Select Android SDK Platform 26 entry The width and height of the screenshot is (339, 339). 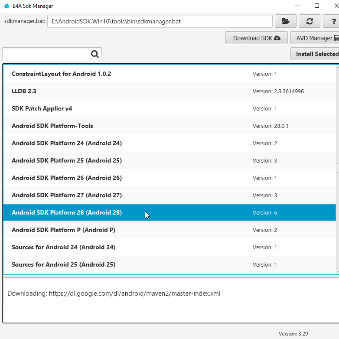pyautogui.click(x=66, y=178)
